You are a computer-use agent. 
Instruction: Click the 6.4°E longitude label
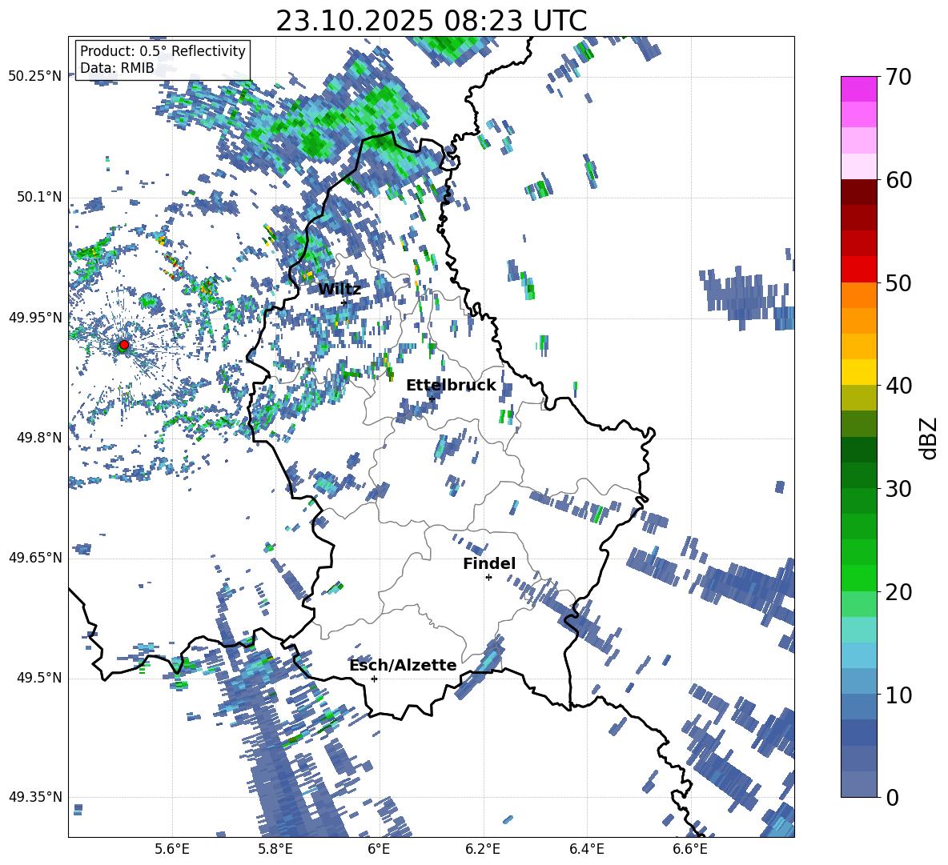[x=586, y=849]
